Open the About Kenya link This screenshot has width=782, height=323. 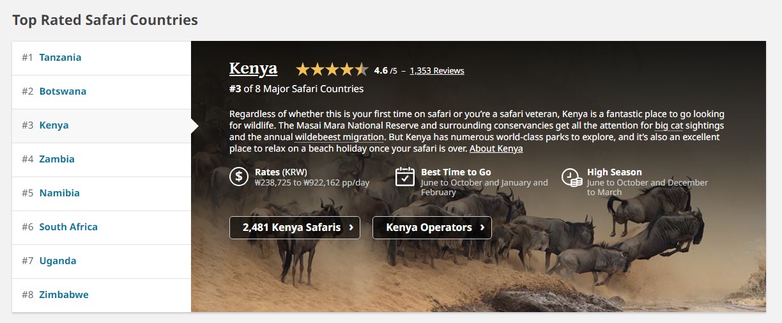coord(496,148)
